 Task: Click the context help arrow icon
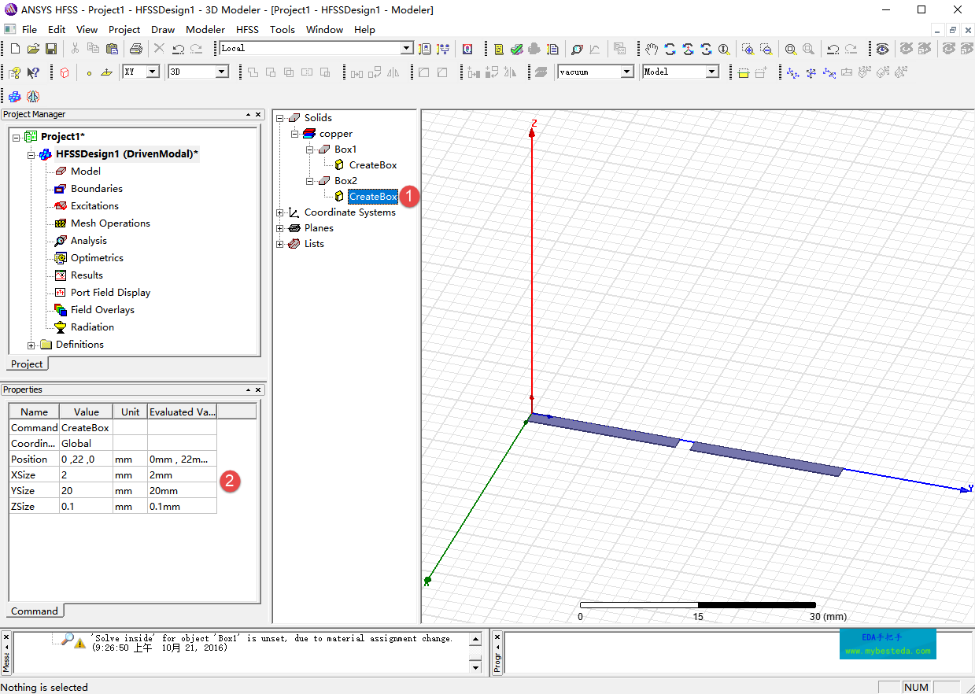33,72
